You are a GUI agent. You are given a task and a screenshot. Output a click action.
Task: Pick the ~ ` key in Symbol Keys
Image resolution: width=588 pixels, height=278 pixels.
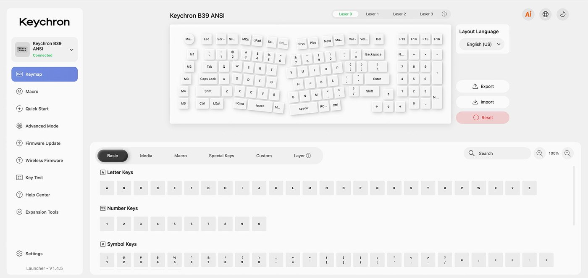(x=310, y=260)
